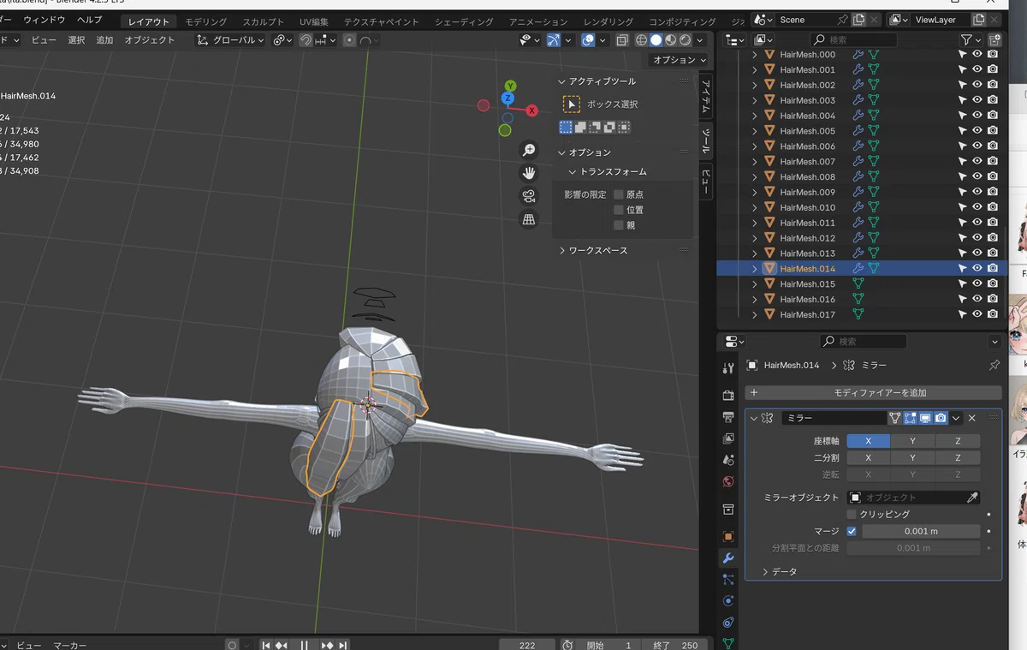Choose the Intersect selection mode icon
Image resolution: width=1027 pixels, height=650 pixels.
[x=624, y=127]
